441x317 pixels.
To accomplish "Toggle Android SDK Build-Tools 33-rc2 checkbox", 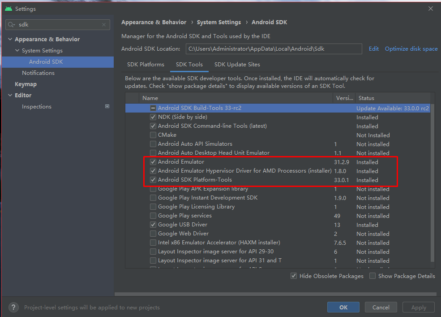I will click(x=153, y=108).
